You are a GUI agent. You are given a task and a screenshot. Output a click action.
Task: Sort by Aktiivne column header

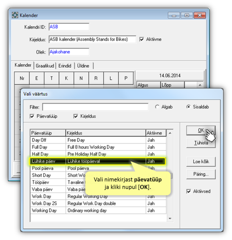(156, 133)
